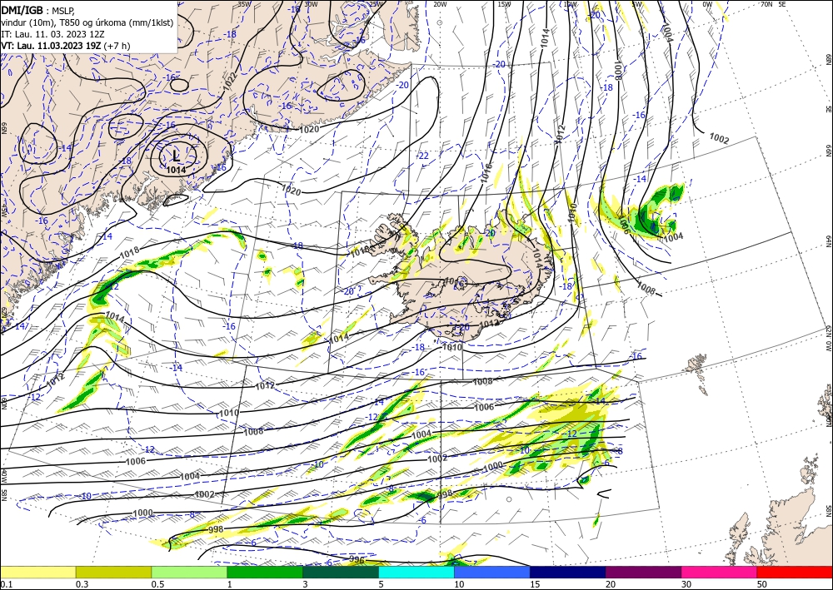Click the 20W longitude label

pos(440,4)
